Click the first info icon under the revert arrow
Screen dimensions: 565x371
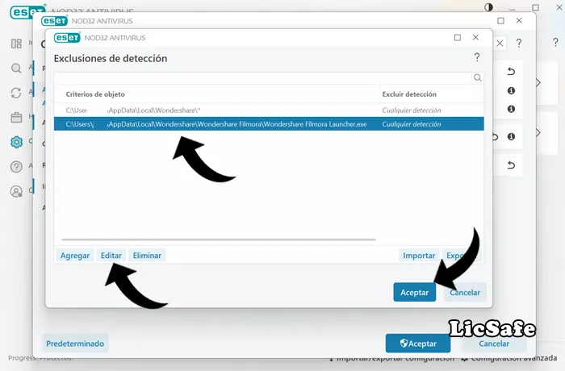(511, 90)
